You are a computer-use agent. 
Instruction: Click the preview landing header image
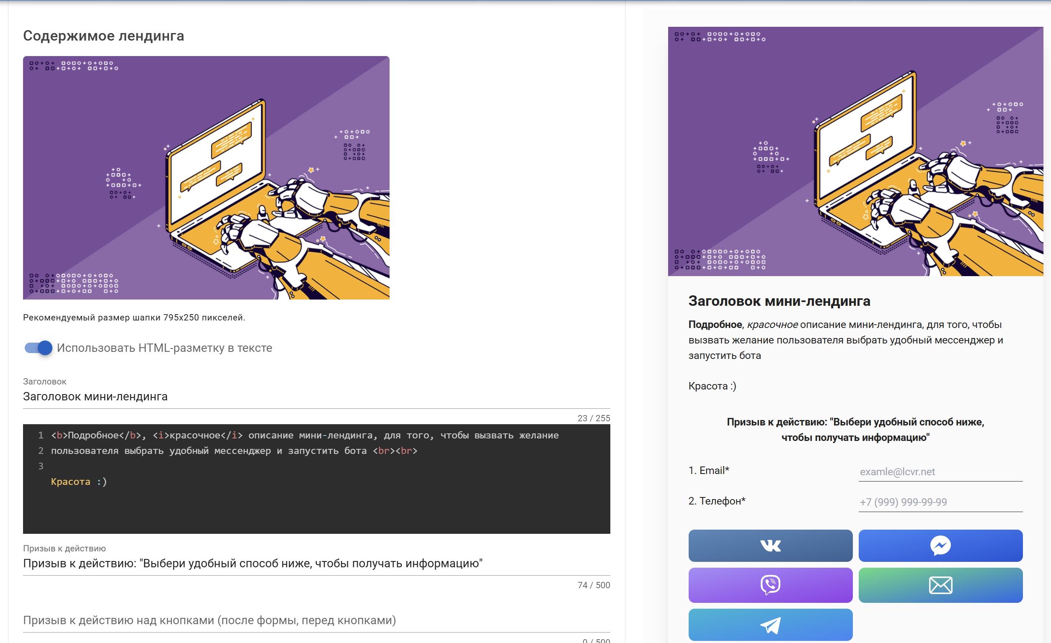(x=855, y=151)
